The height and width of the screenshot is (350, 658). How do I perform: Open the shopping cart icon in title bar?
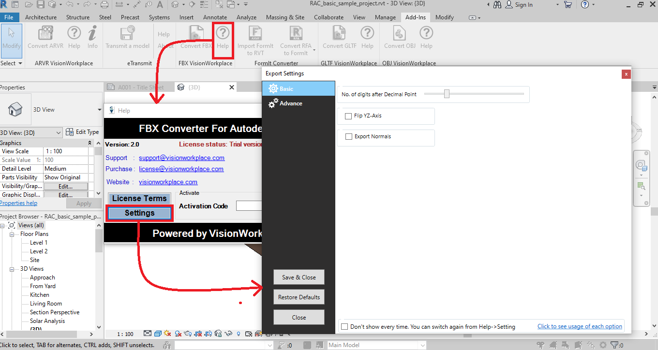pyautogui.click(x=568, y=5)
